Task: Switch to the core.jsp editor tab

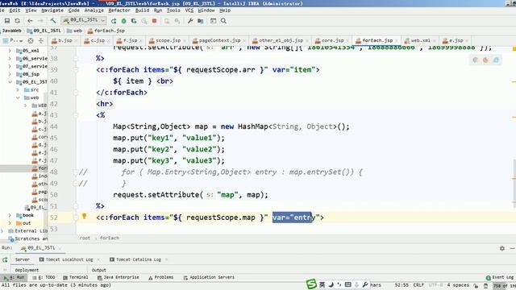Action: coord(332,40)
